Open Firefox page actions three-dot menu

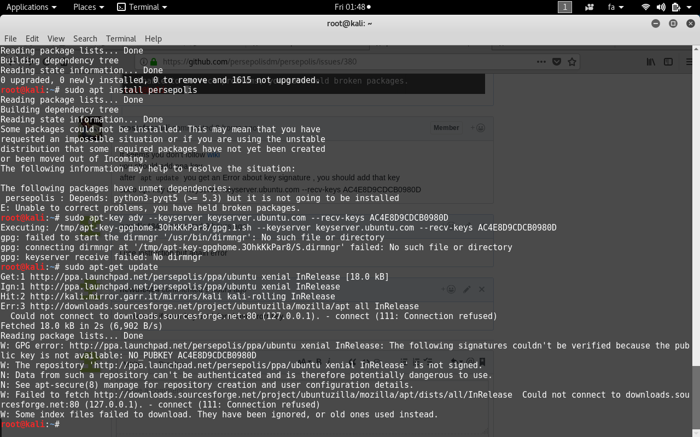coord(541,62)
